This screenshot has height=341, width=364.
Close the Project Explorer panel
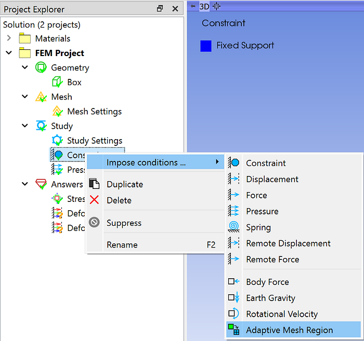(175, 9)
